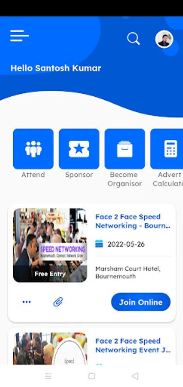Open Face 2 Face Speed Networking Event J... title

pyautogui.click(x=133, y=345)
